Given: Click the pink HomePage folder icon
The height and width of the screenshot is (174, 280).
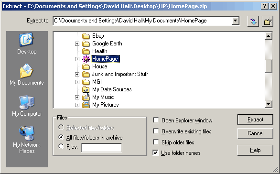Looking at the screenshot, I should tap(86, 59).
